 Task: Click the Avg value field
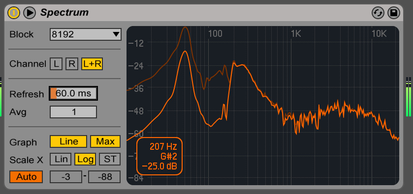(73, 112)
